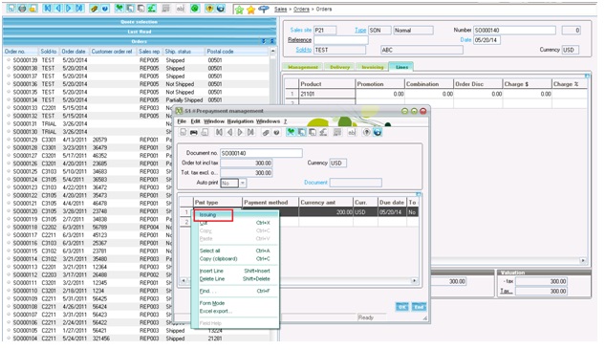606x350 pixels.
Task: Switch to the Management tab
Action: [303, 67]
